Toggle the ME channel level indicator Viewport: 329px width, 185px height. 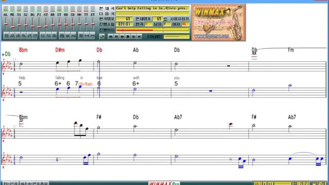[x=12, y=9]
